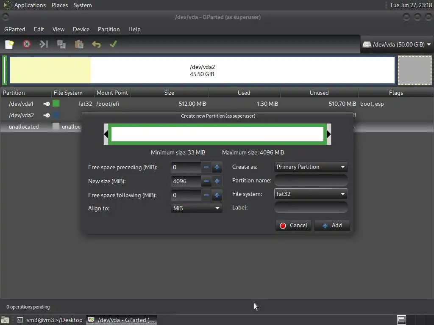Click the workspace switcher icon in bottom panel

tap(401, 320)
